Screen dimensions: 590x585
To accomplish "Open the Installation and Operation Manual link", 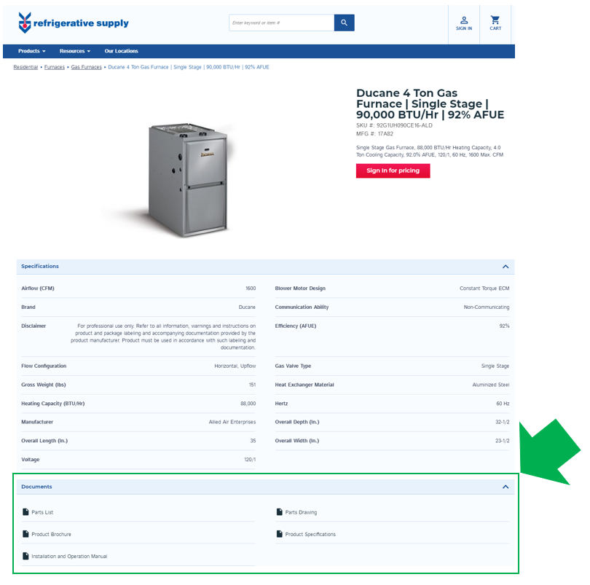I will (x=69, y=557).
